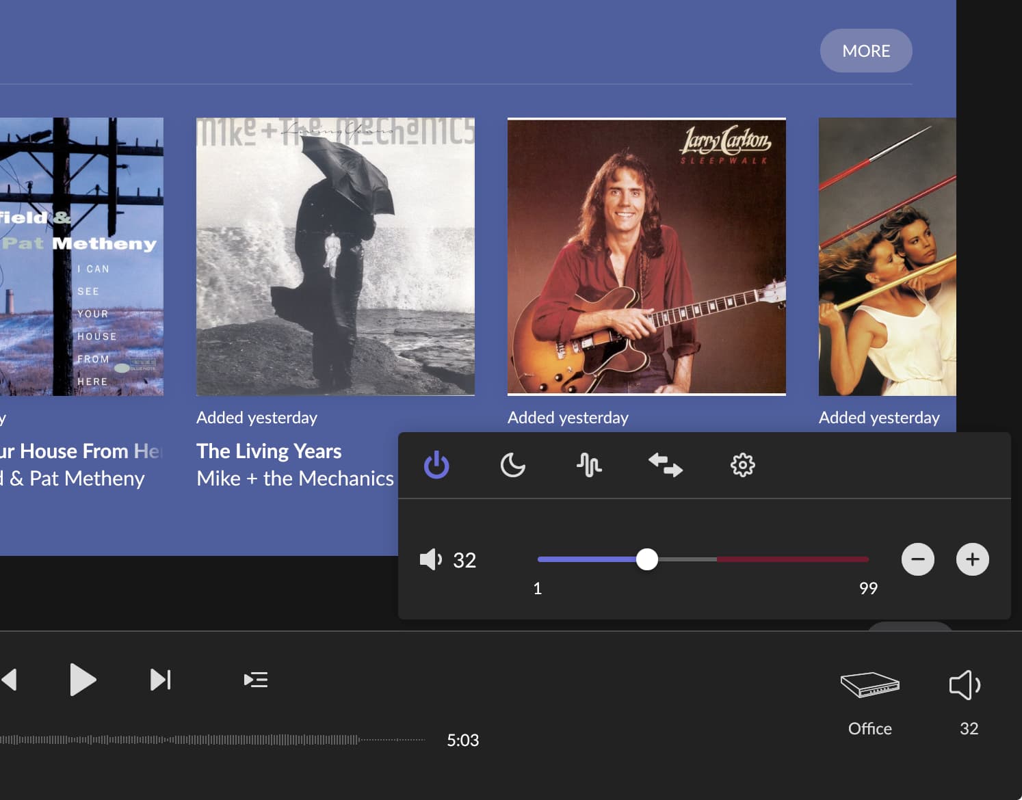Click The Living Years title link

[x=269, y=451]
